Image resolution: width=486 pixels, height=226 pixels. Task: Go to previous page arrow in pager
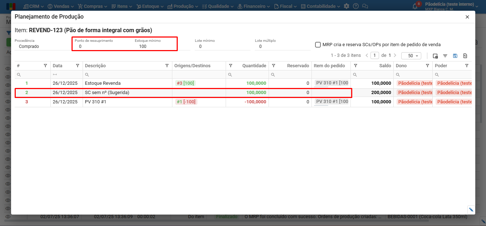click(367, 55)
